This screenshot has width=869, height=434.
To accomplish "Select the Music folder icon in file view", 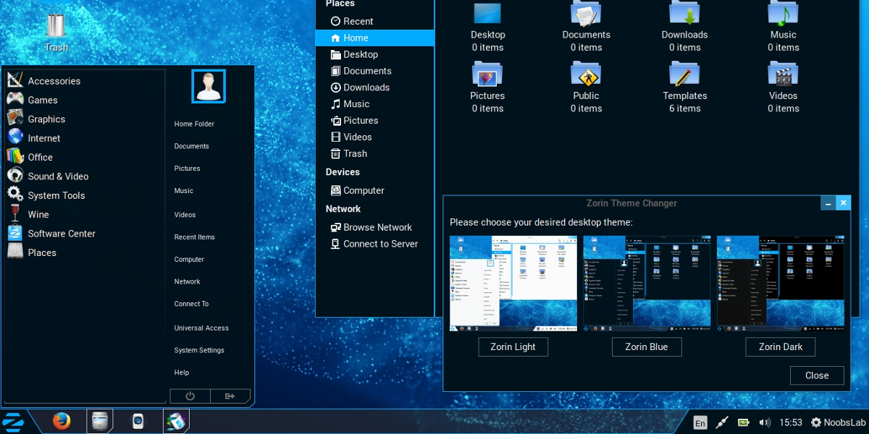I will point(784,14).
